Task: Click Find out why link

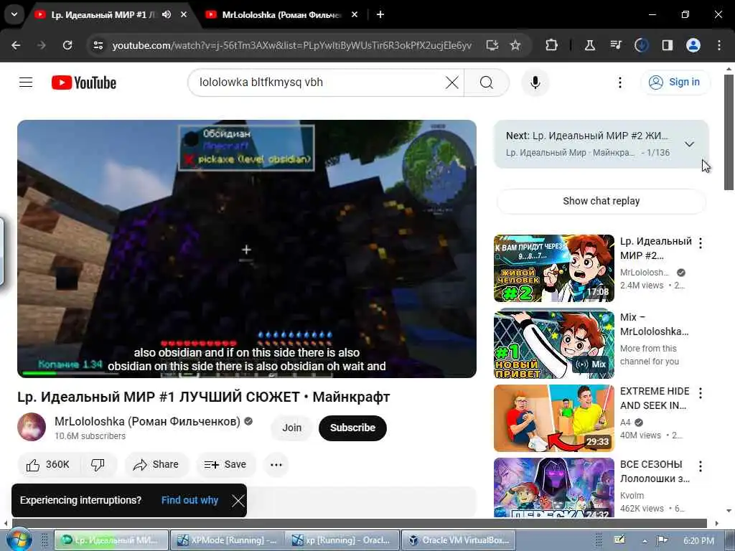Action: (x=189, y=500)
